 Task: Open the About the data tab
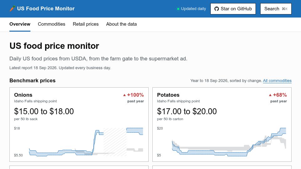[x=121, y=24]
